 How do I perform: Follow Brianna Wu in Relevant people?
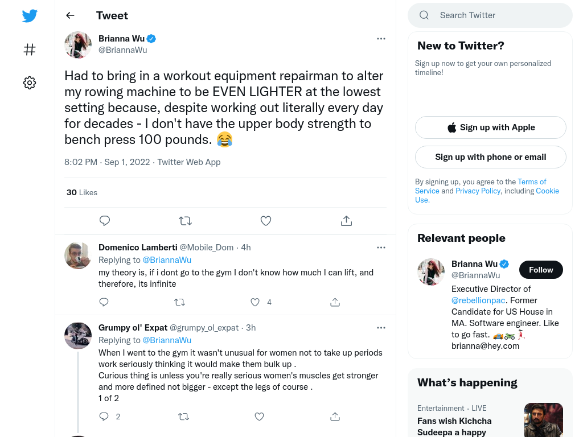541,270
